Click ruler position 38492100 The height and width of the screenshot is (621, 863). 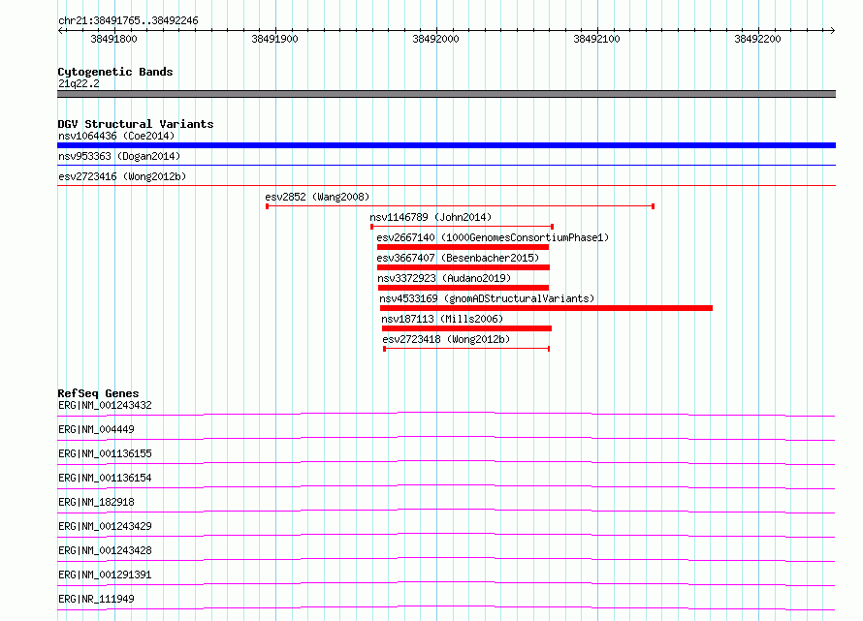point(596,39)
